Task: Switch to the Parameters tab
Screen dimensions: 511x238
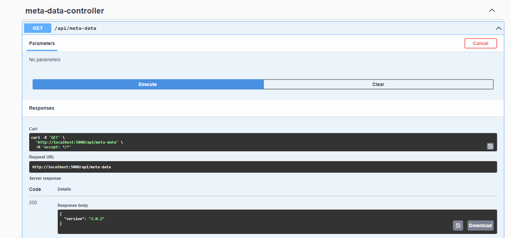Action: click(x=42, y=43)
